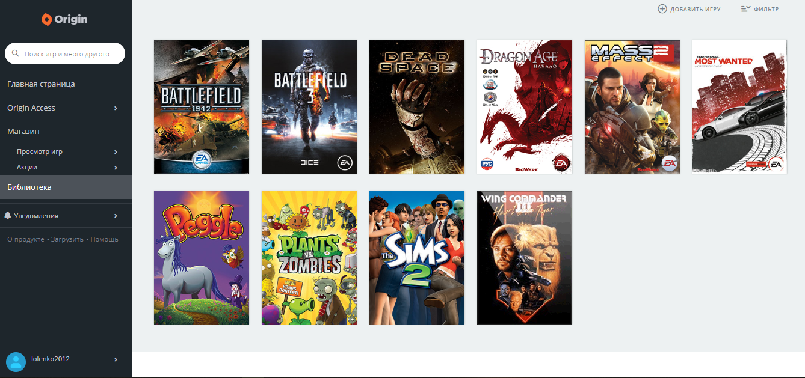This screenshot has width=805, height=378.
Task: Expand the Просмотр игр chevron
Action: tap(116, 152)
